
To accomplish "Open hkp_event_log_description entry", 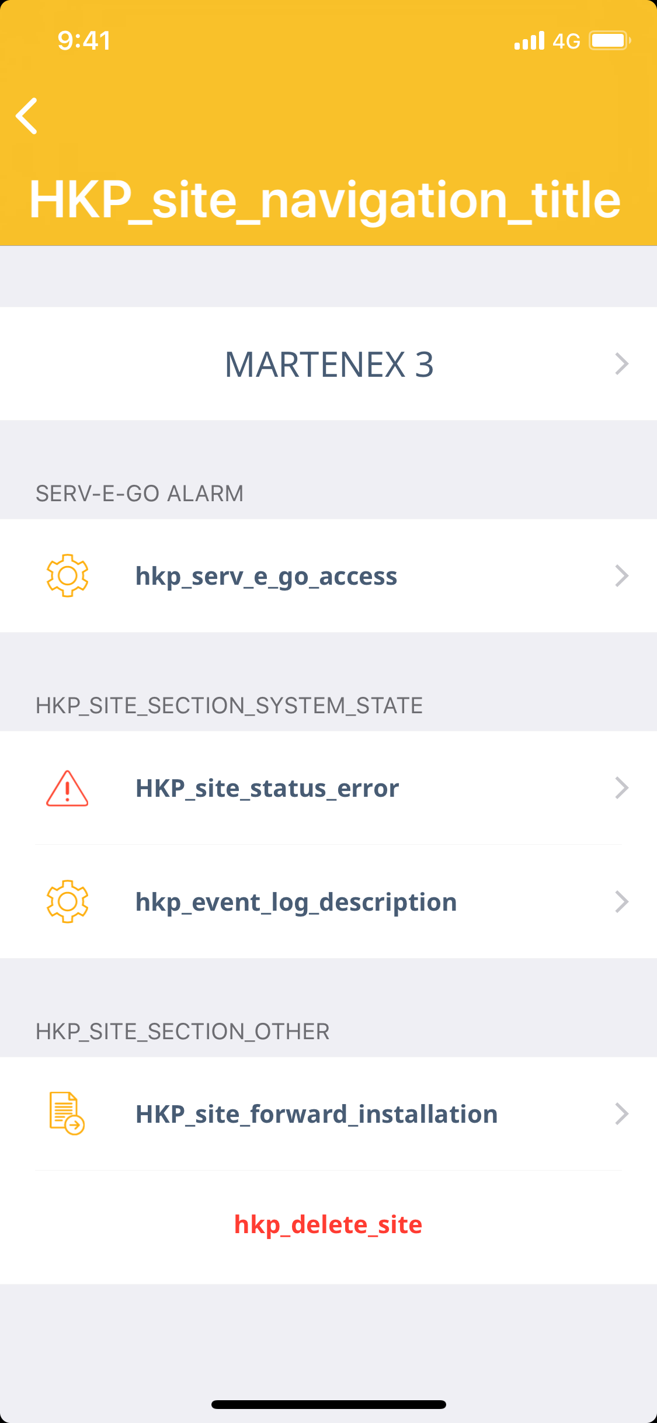I will click(296, 903).
